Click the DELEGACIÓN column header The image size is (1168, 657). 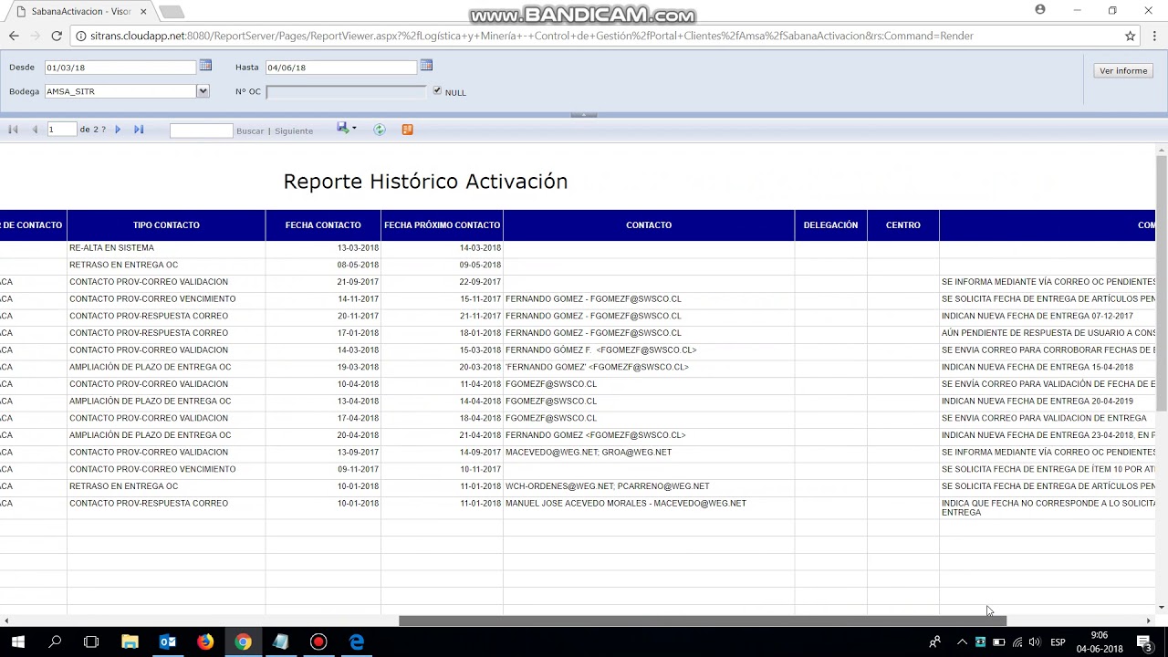830,225
